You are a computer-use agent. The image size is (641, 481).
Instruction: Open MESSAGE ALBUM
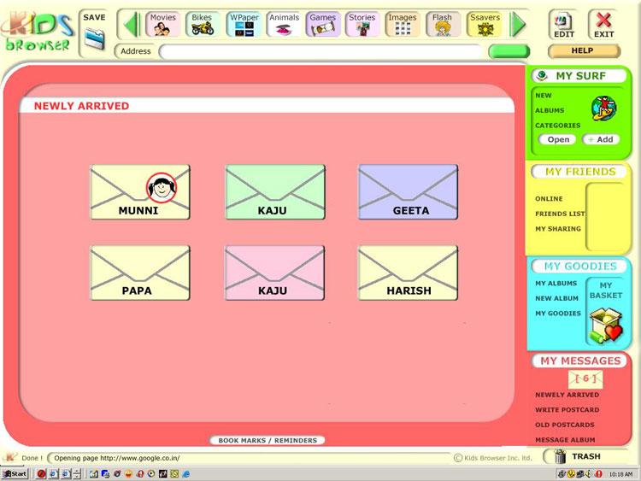pos(565,440)
